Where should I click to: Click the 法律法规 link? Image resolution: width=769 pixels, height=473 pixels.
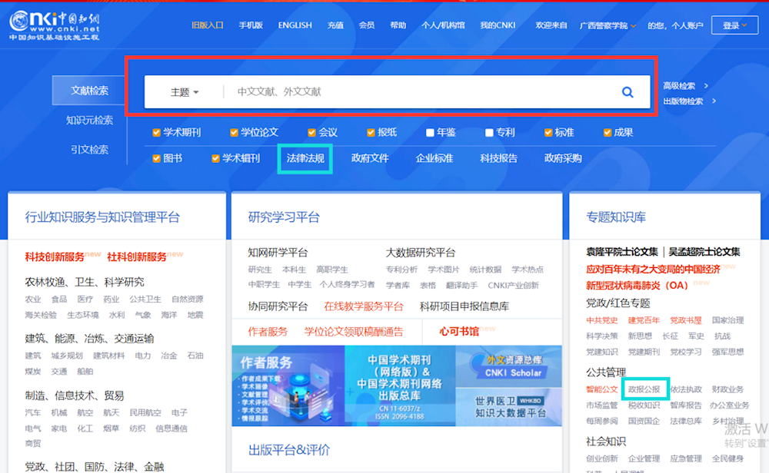305,159
